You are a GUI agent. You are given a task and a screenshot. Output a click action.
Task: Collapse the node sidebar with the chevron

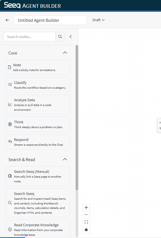click(71, 37)
